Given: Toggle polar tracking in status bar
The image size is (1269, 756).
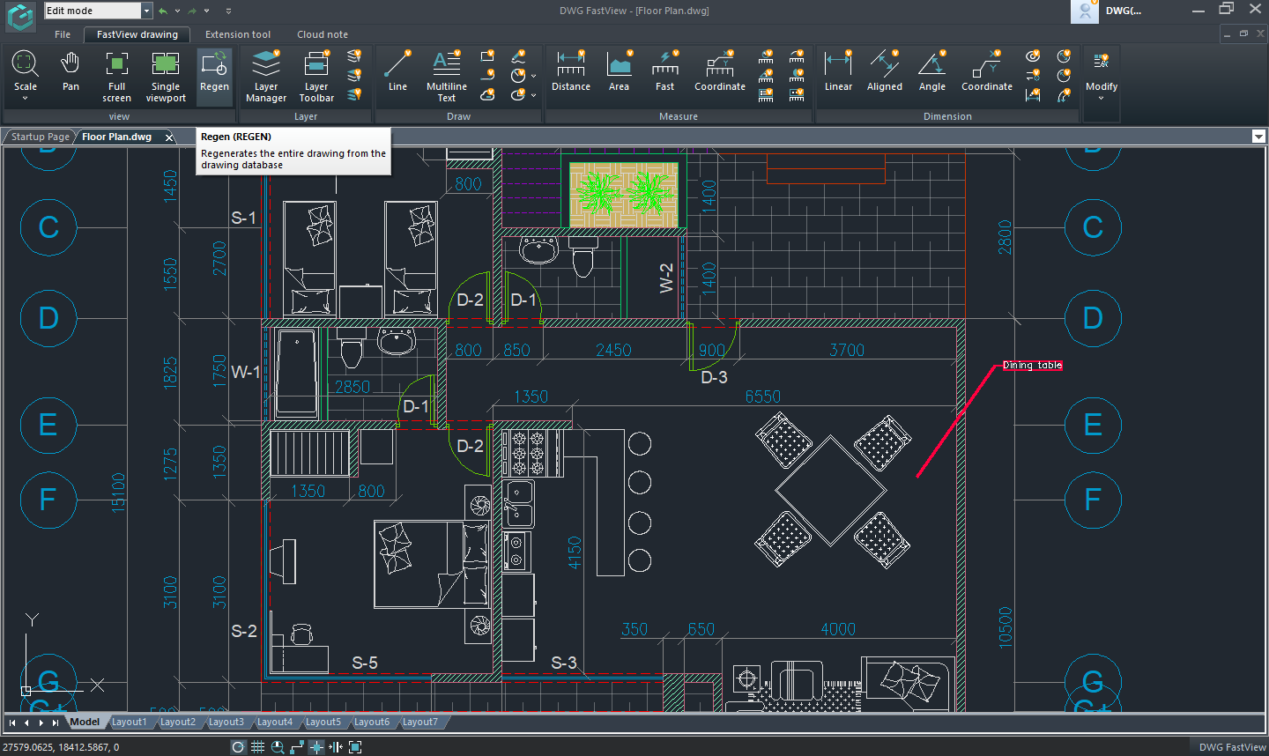Looking at the screenshot, I should [x=238, y=747].
